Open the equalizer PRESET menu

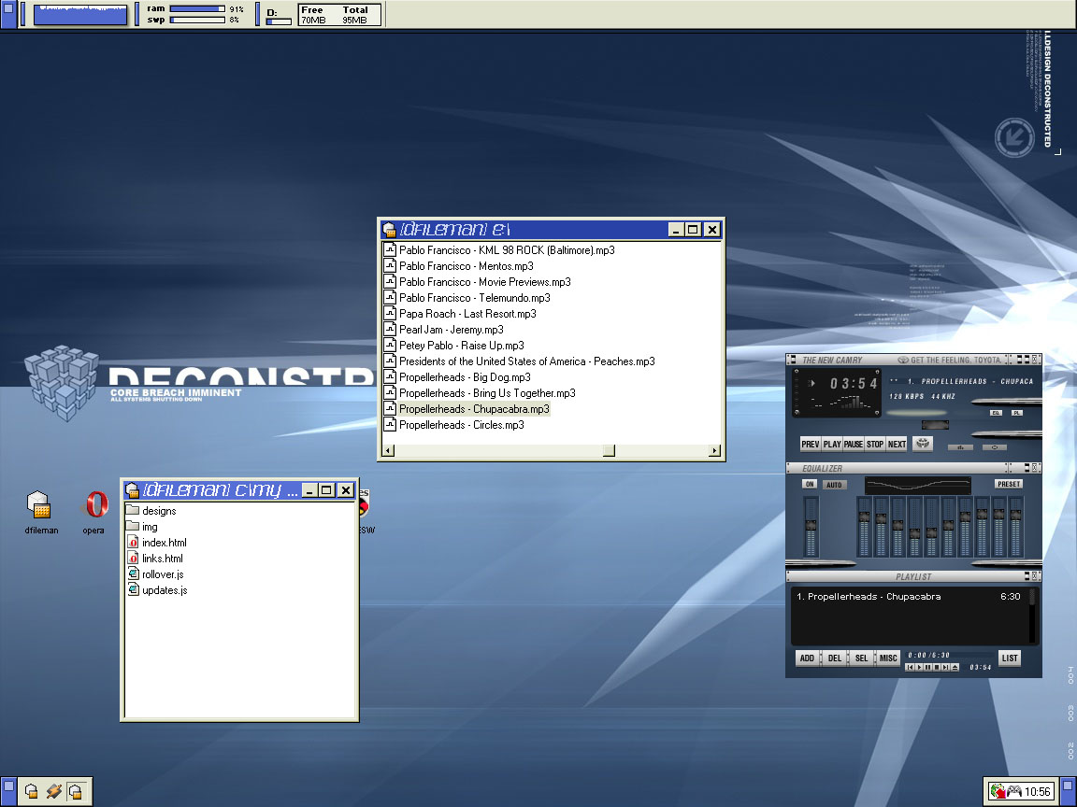point(1009,484)
